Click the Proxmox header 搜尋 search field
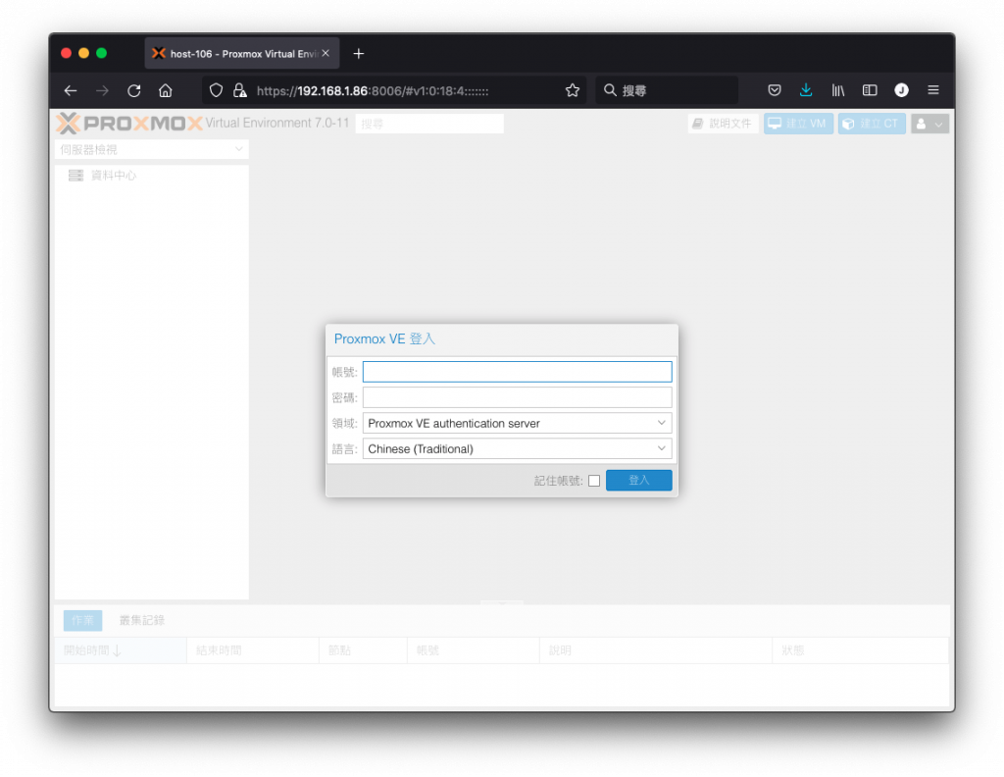 [x=429, y=124]
